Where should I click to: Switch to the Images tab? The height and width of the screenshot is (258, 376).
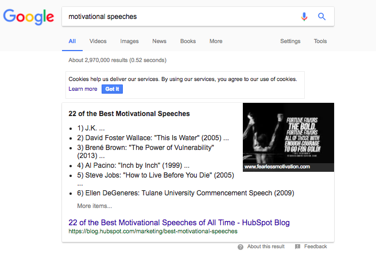129,41
